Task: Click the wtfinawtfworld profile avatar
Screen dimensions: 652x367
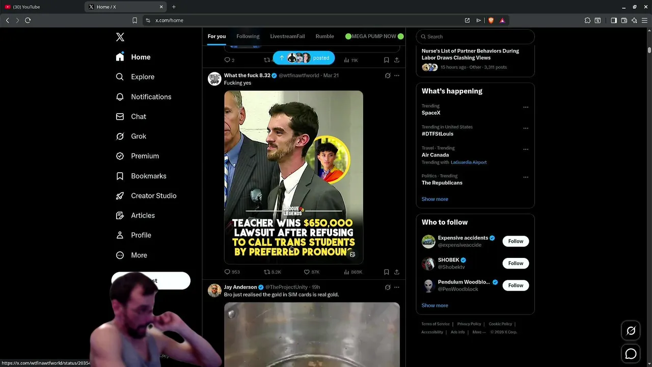Action: pos(214,79)
